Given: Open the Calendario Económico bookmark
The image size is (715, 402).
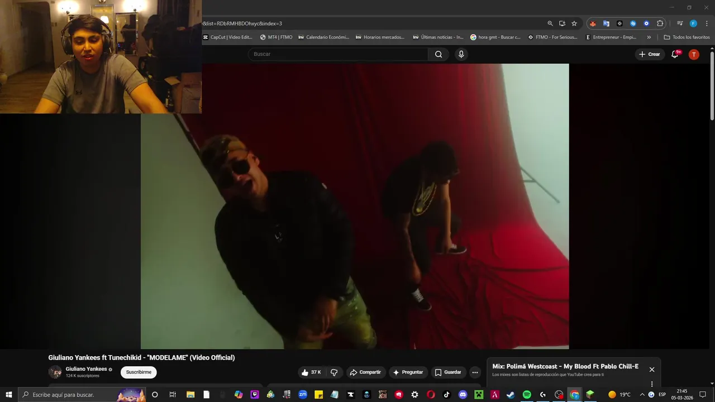Looking at the screenshot, I should (323, 37).
